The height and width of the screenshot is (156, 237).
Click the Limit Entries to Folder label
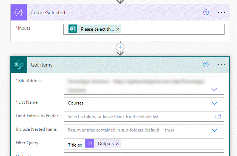[37, 116]
